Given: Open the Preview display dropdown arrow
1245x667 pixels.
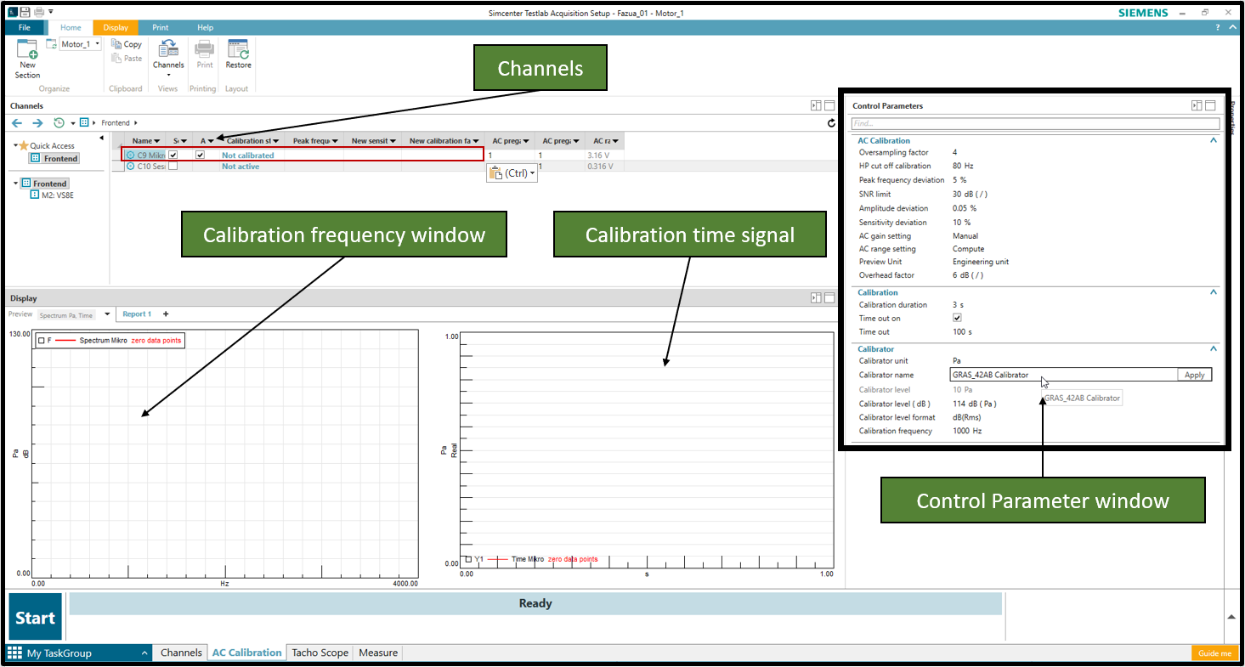Looking at the screenshot, I should point(107,314).
